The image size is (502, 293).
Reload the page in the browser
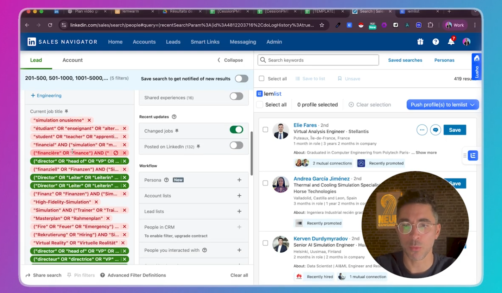(x=50, y=25)
